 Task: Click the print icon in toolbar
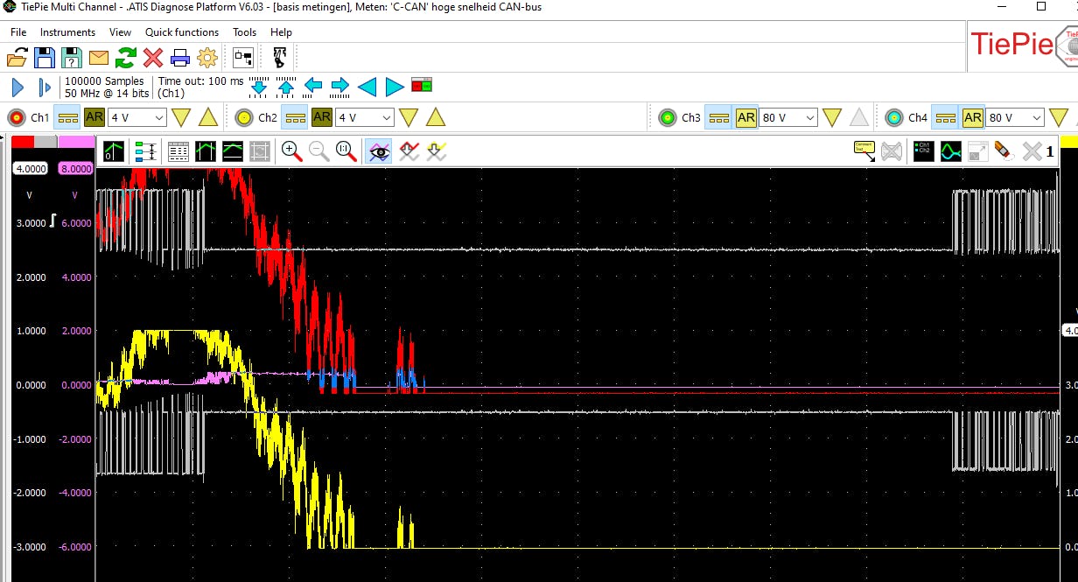pos(180,58)
